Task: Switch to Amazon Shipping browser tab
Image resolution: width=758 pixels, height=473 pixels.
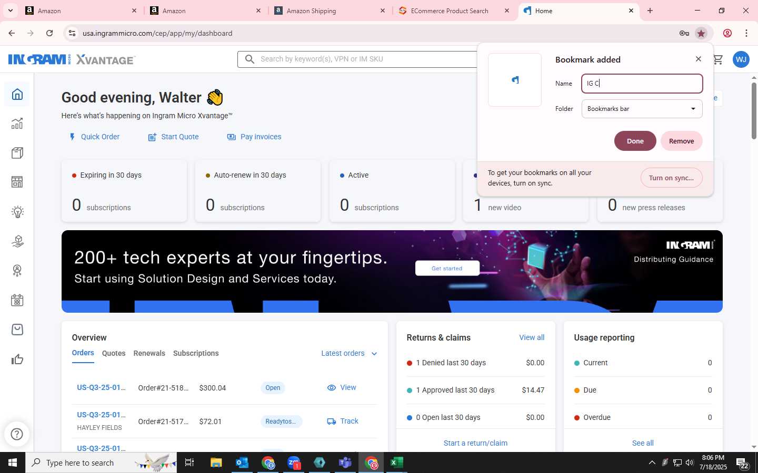Action: point(330,11)
